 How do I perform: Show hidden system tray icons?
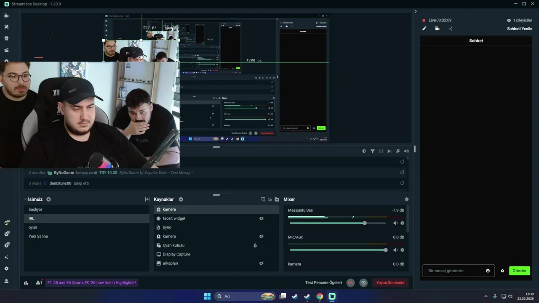tap(486, 296)
